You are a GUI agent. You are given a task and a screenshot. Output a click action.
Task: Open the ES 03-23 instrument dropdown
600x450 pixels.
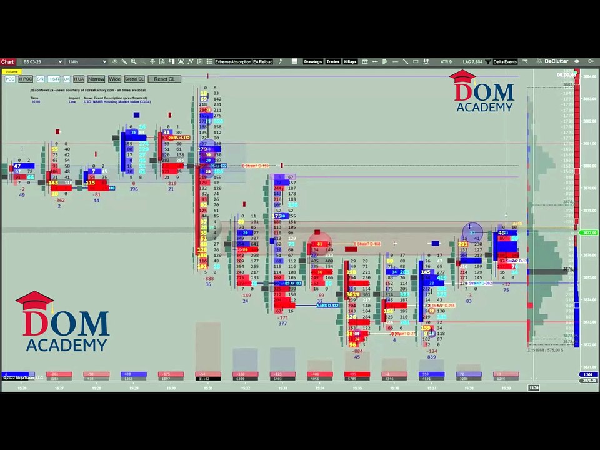click(42, 62)
